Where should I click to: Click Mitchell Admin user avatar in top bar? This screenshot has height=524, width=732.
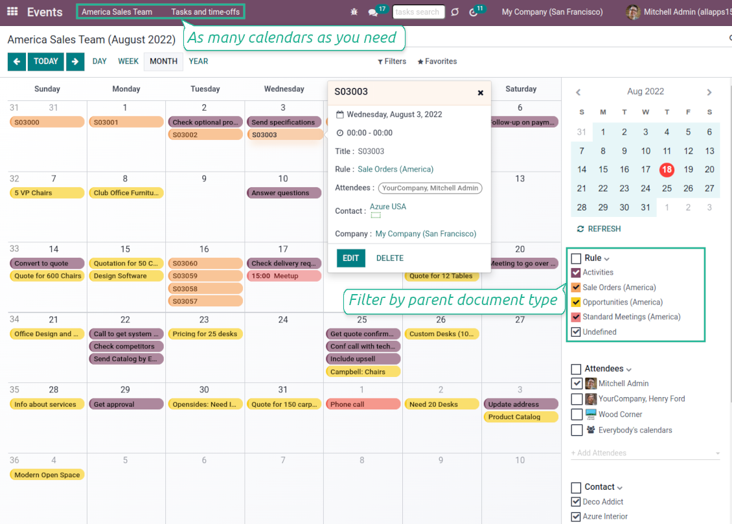[x=633, y=12]
